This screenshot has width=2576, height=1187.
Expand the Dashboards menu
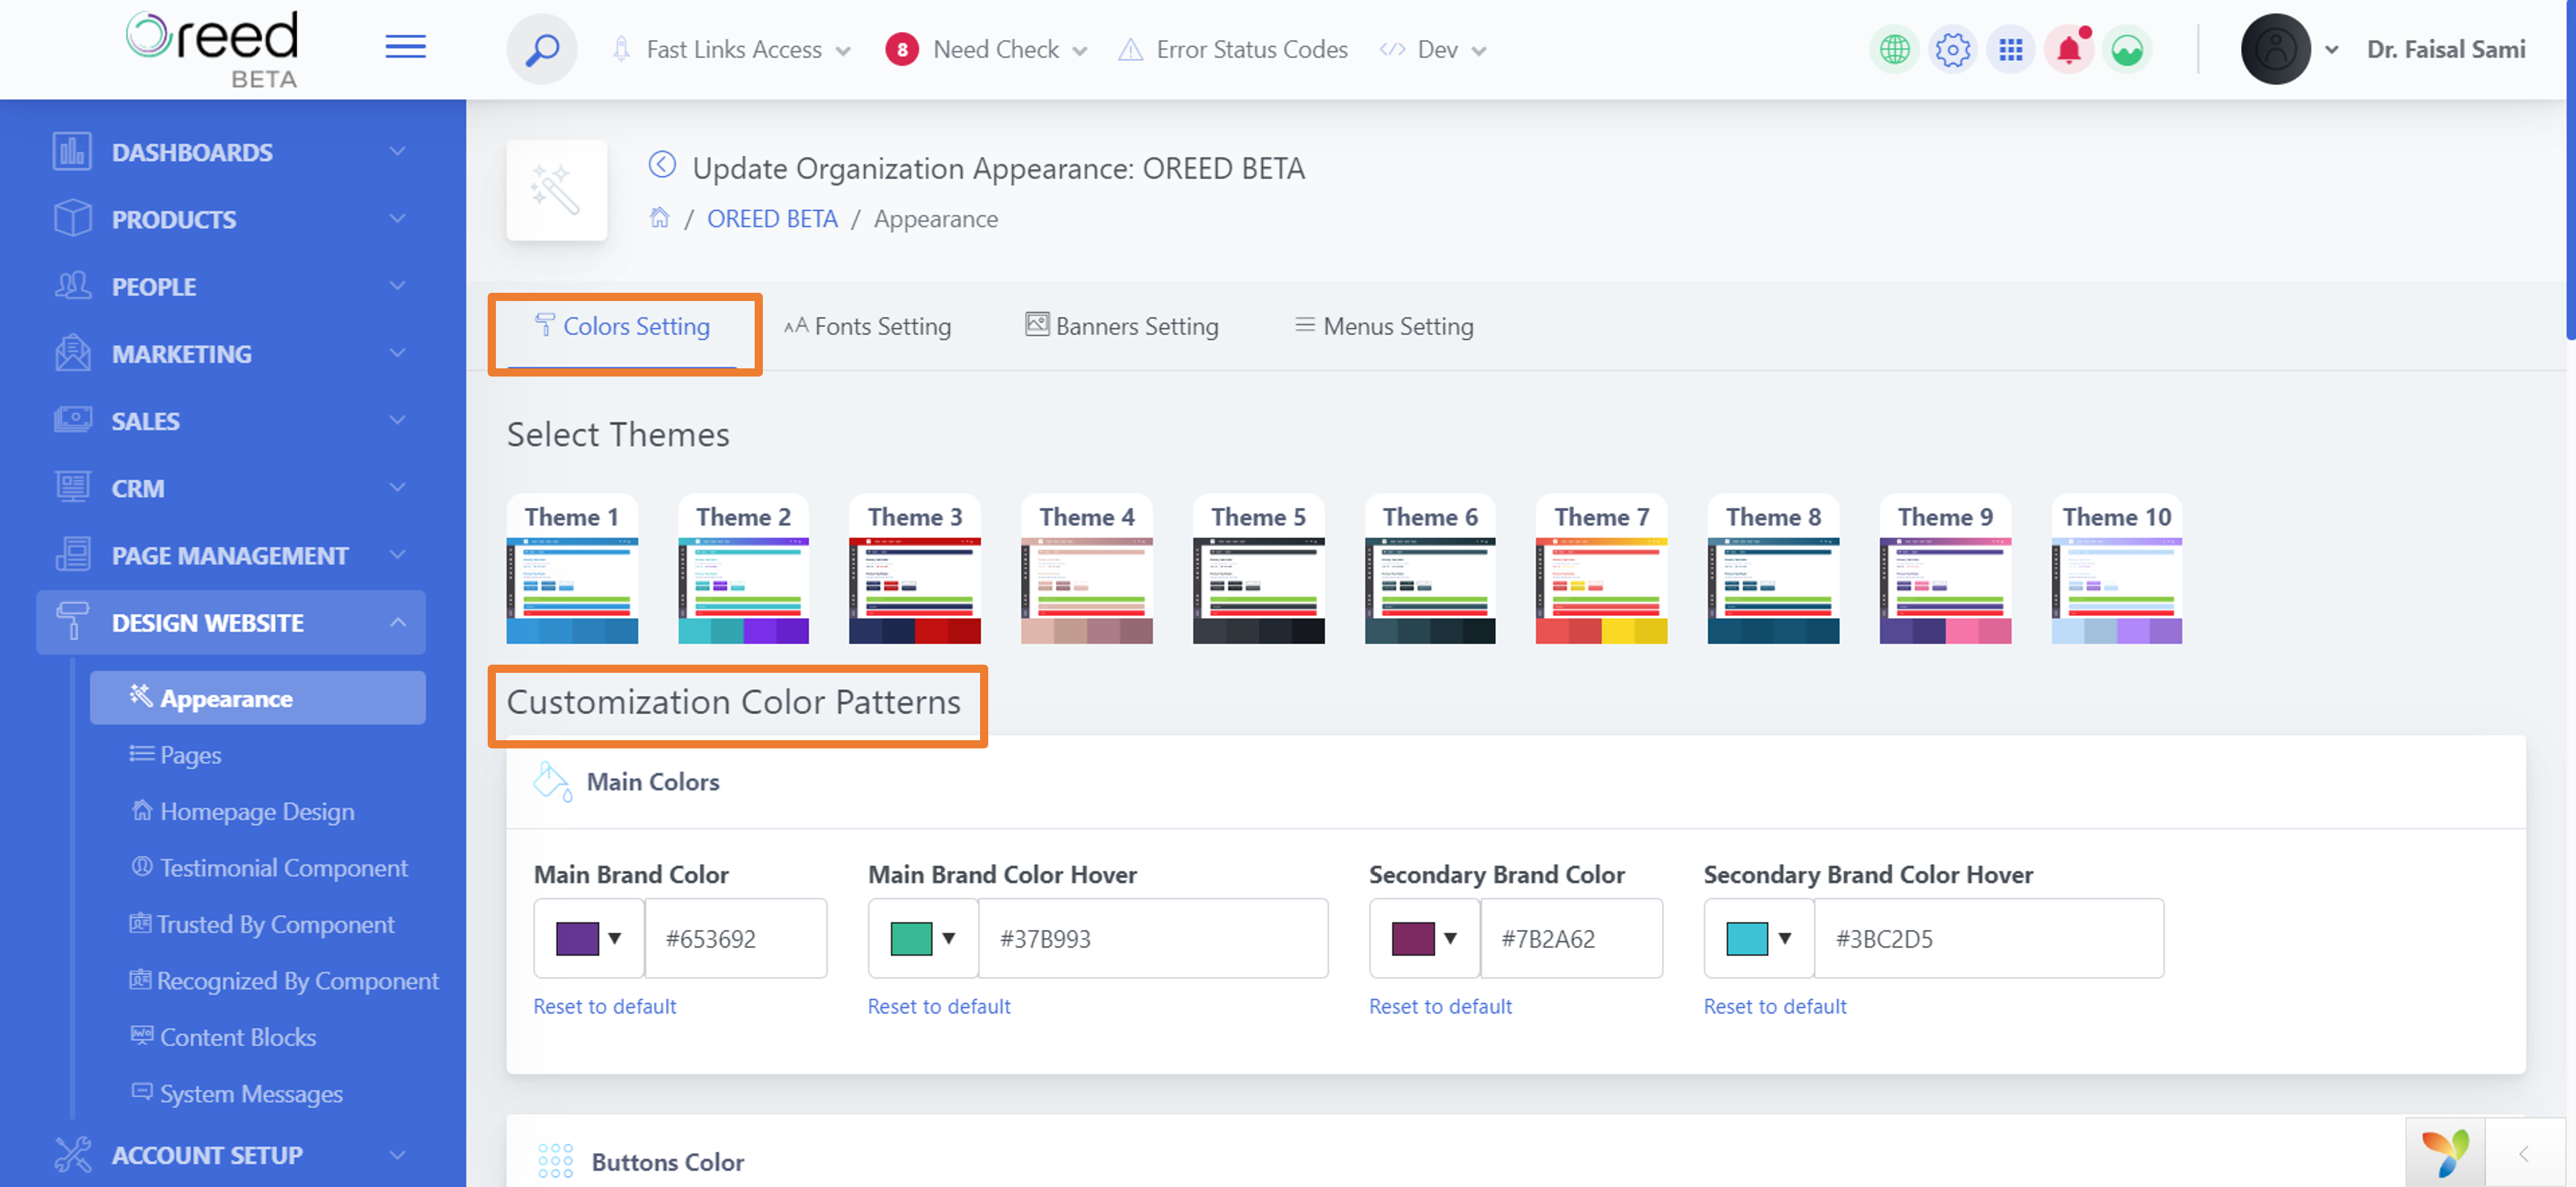[397, 152]
